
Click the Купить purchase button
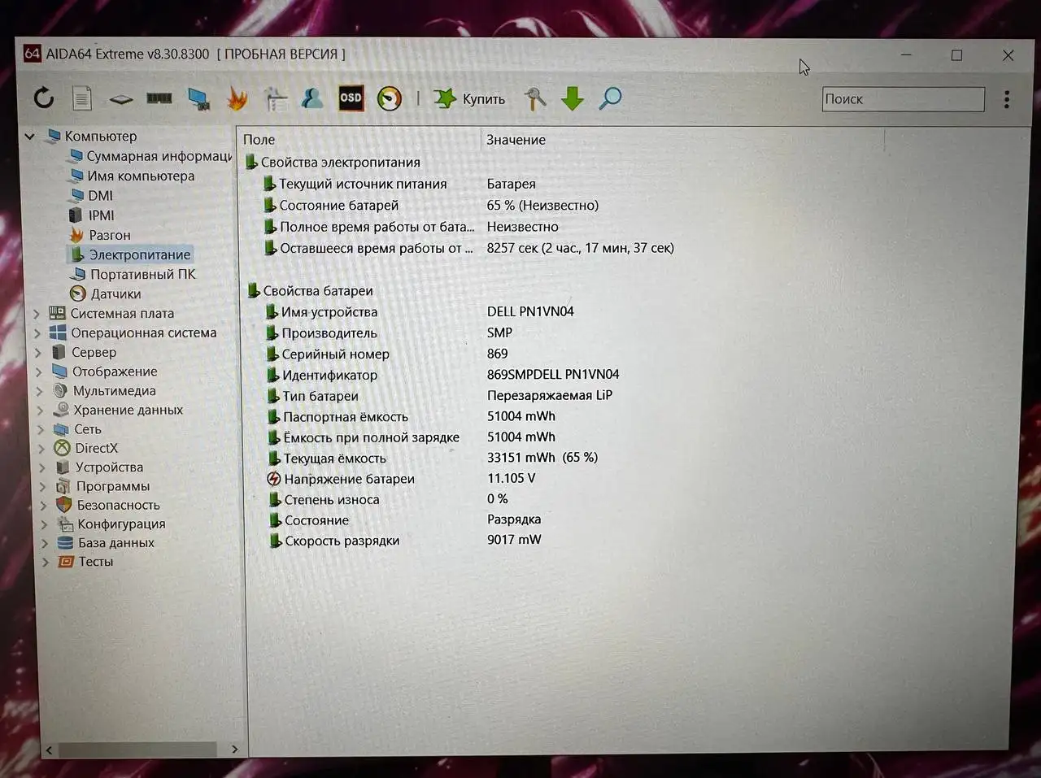[469, 99]
